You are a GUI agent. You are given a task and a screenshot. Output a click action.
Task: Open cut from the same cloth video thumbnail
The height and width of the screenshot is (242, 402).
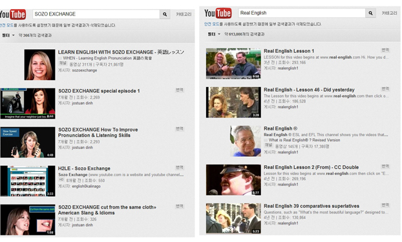pos(28,219)
